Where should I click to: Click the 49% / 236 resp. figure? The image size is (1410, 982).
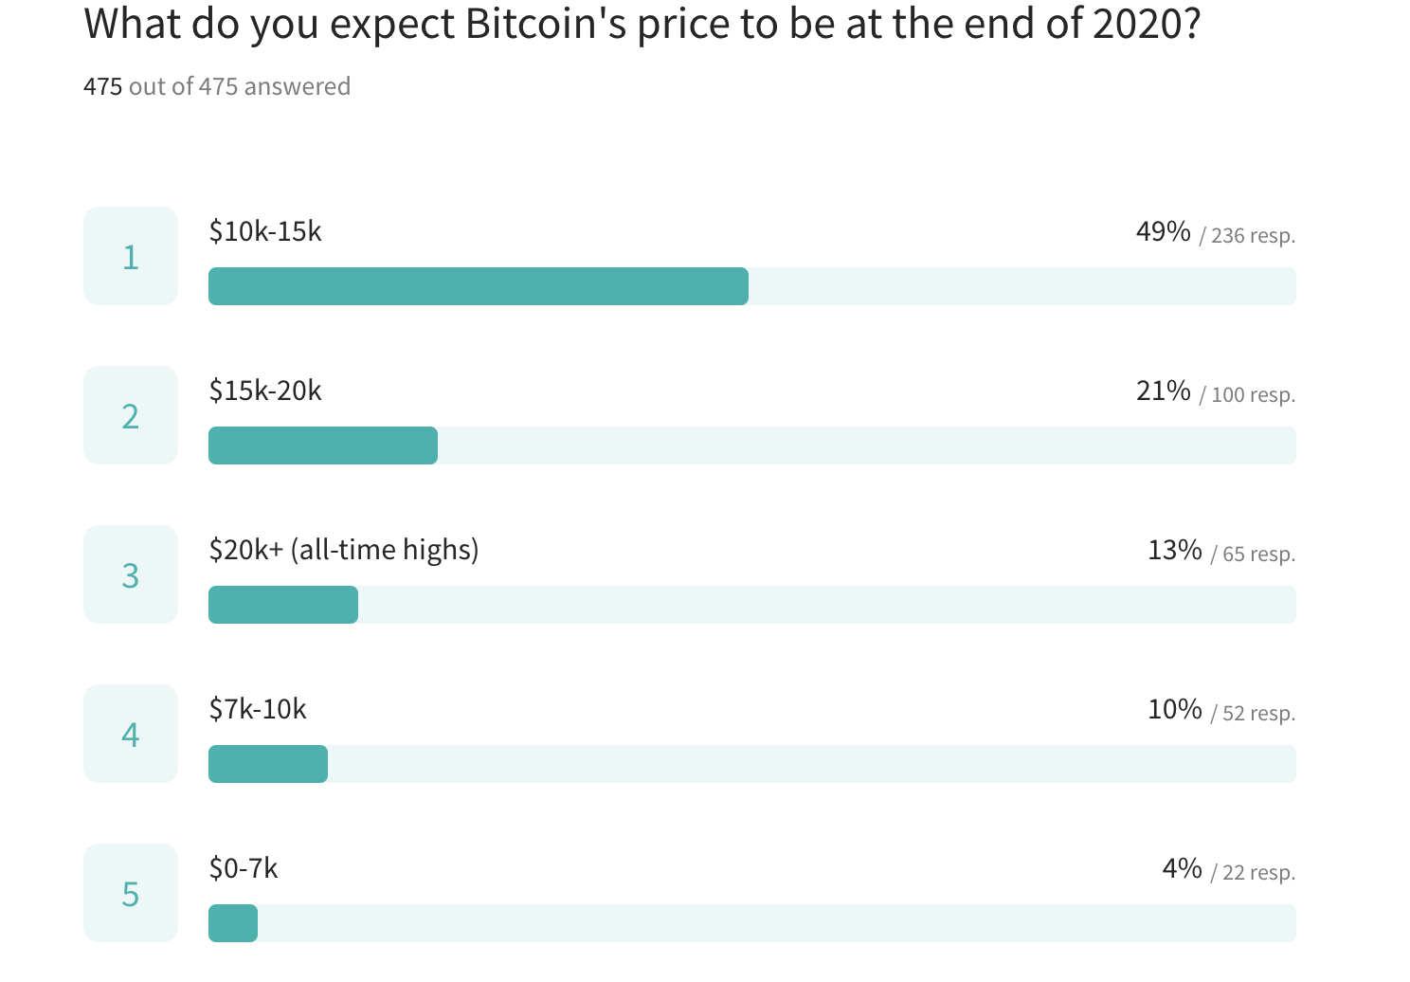point(1216,233)
